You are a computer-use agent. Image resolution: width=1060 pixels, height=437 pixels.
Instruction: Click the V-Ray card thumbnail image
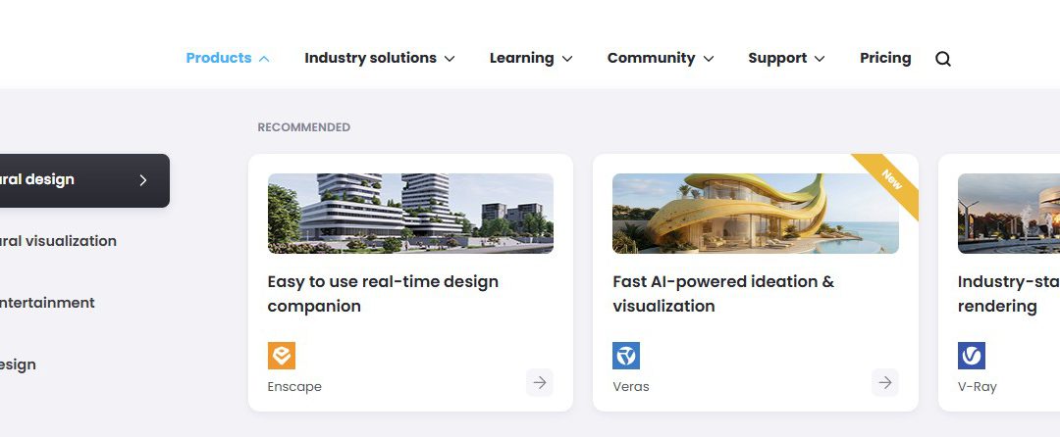[1009, 213]
